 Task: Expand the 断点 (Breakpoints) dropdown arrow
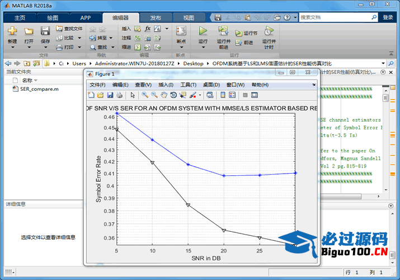tap(181, 48)
